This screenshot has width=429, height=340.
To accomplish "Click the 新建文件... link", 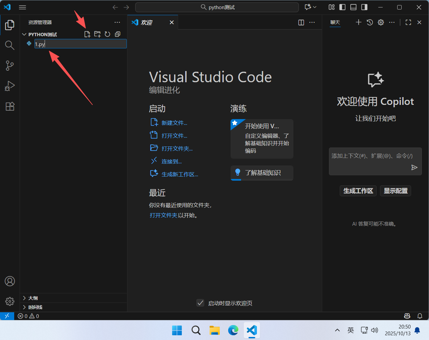I will point(174,123).
